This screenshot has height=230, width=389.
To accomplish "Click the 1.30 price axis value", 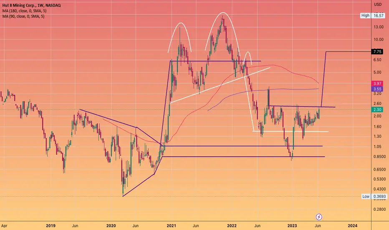I will 377,136.
